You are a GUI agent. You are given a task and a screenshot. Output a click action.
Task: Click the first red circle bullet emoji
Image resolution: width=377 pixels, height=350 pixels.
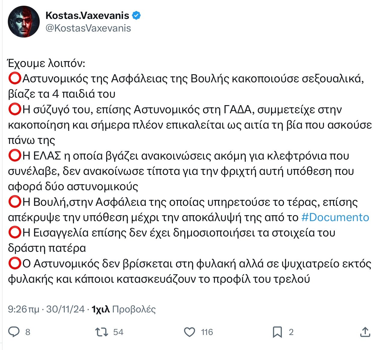coord(15,79)
